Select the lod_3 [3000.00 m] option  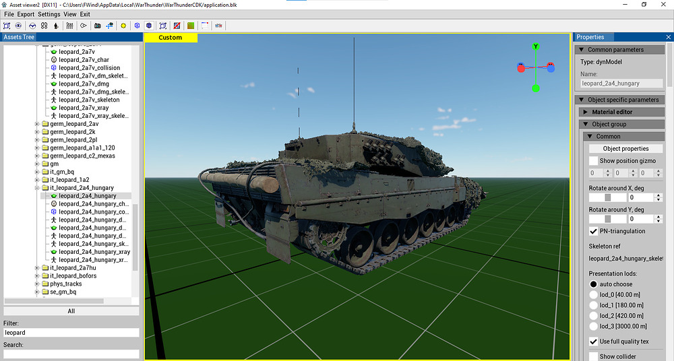pos(594,326)
